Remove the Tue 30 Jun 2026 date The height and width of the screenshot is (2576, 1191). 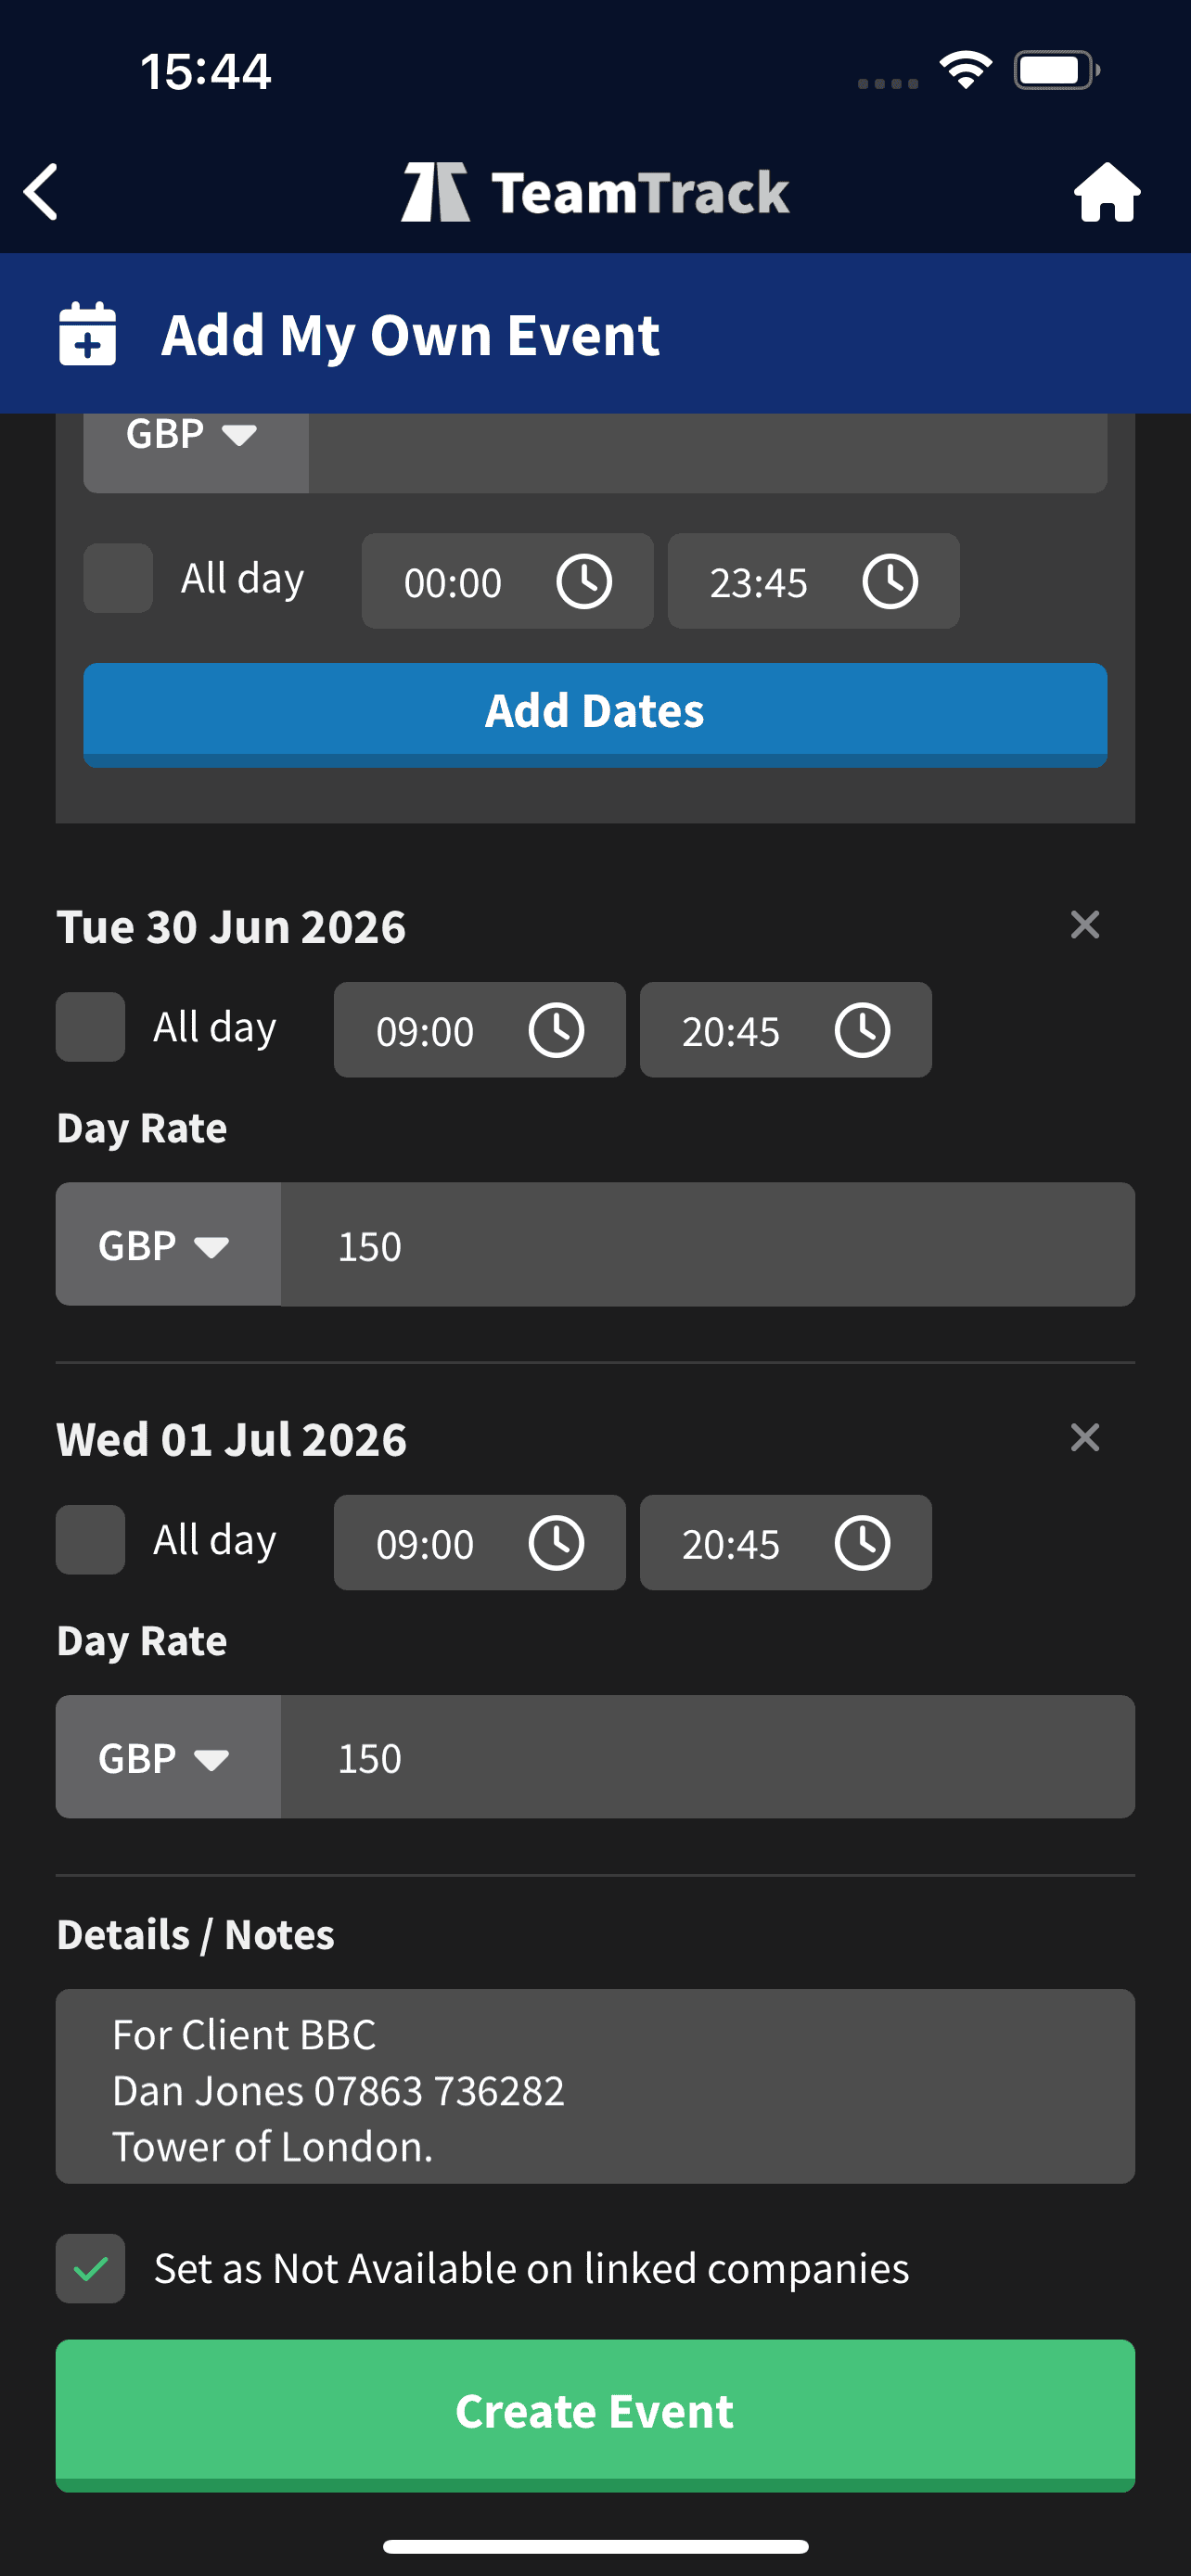(x=1085, y=925)
